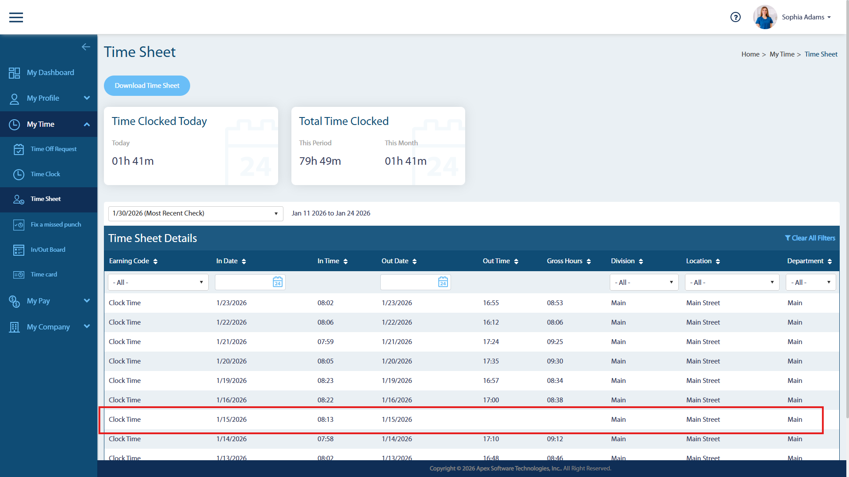Click the Out Date filter input field
Viewport: 849px width, 477px height.
pyautogui.click(x=416, y=282)
